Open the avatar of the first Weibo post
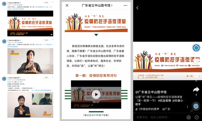This screenshot has height=121, width=202. [4, 4]
